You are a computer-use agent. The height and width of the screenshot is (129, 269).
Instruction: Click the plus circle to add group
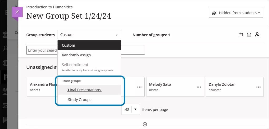tap(145, 124)
